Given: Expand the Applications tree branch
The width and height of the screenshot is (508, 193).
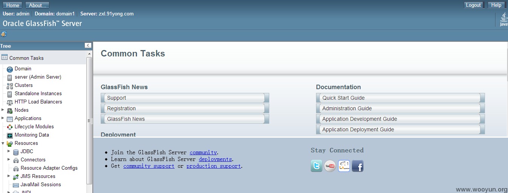Looking at the screenshot, I should [3, 118].
